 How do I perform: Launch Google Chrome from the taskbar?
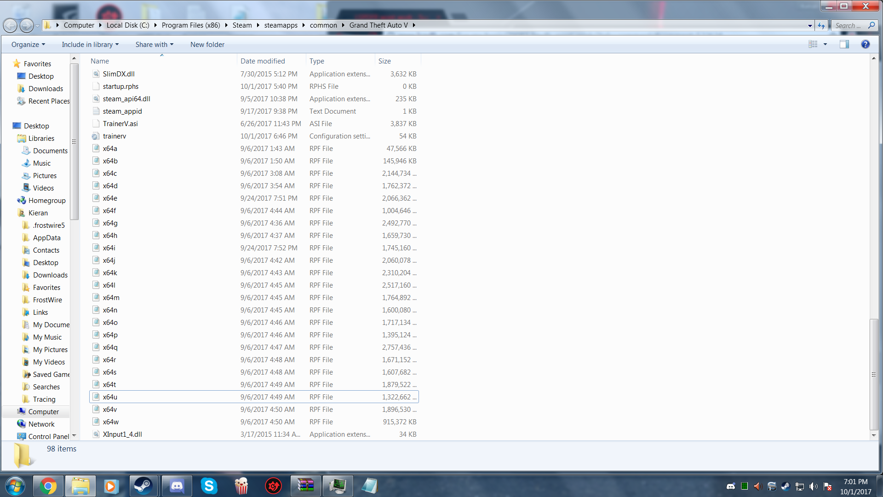click(48, 486)
